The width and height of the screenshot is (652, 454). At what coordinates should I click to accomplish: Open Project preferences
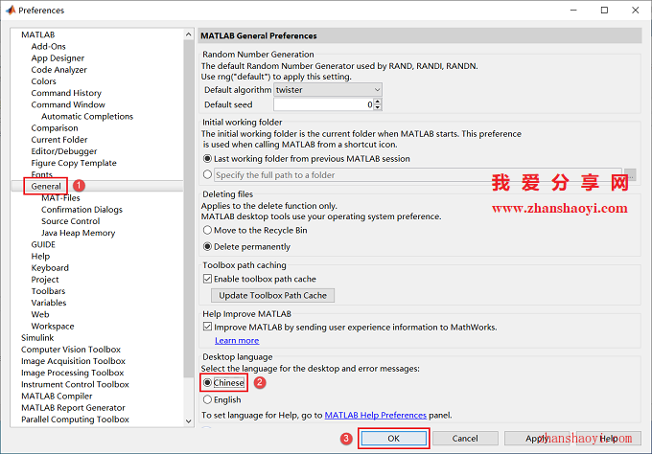45,279
